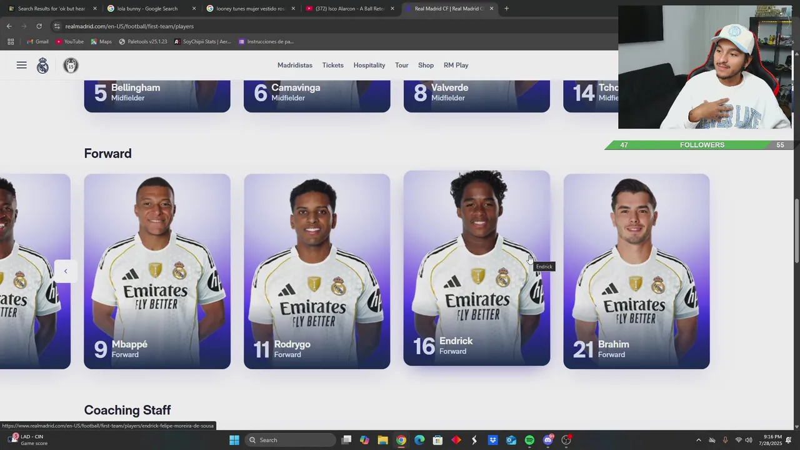Open Spotify from the taskbar
Screen dimensions: 800x450
529,440
